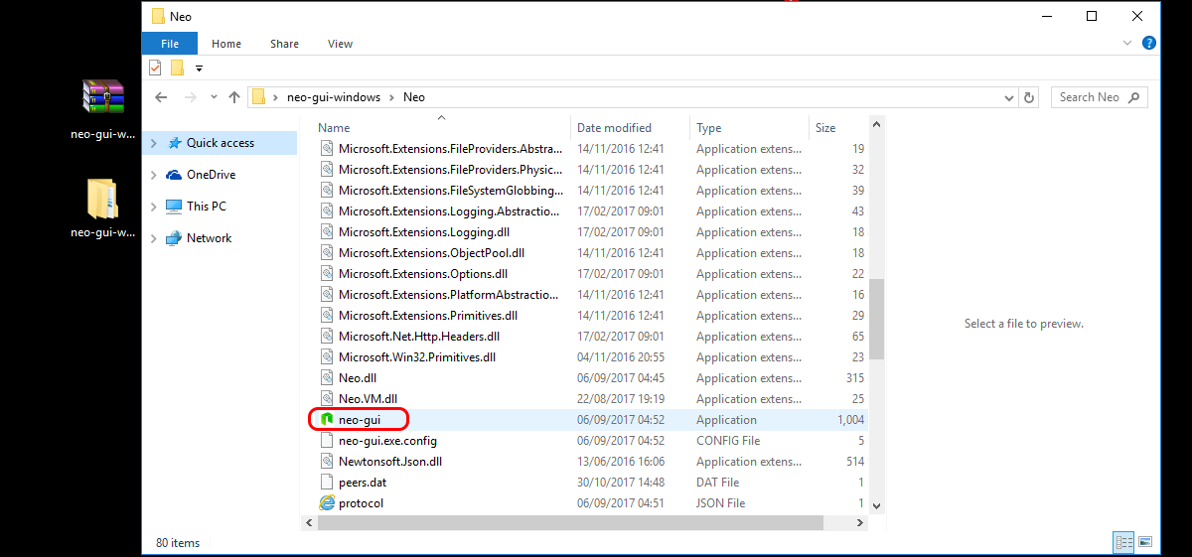The width and height of the screenshot is (1192, 557).
Task: Select Microsoft.Extensions.Primitives.dll row
Action: click(593, 316)
